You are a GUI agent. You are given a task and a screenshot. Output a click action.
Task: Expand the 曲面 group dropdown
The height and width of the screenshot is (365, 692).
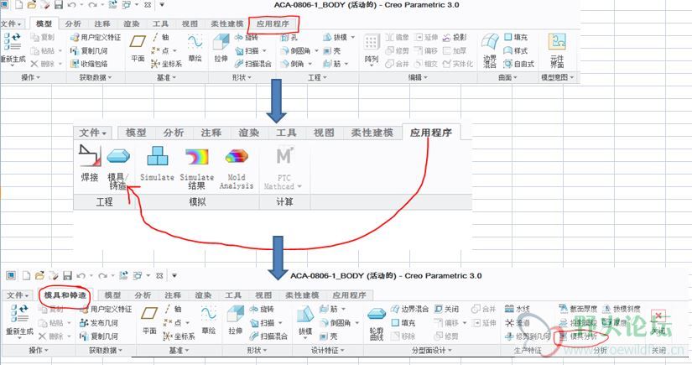click(507, 78)
